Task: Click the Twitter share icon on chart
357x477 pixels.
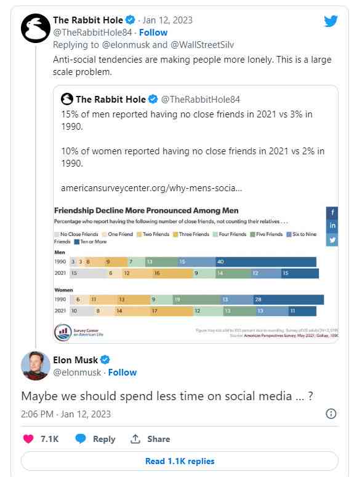Action: click(332, 240)
